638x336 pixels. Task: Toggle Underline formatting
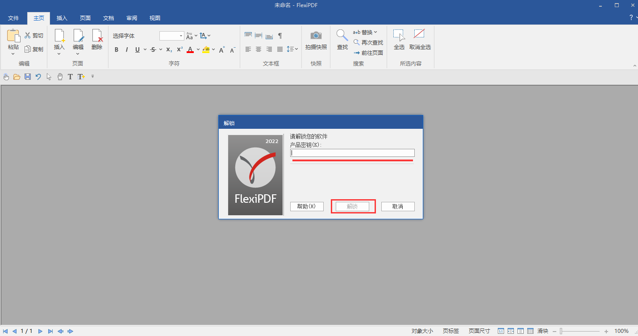click(x=138, y=49)
